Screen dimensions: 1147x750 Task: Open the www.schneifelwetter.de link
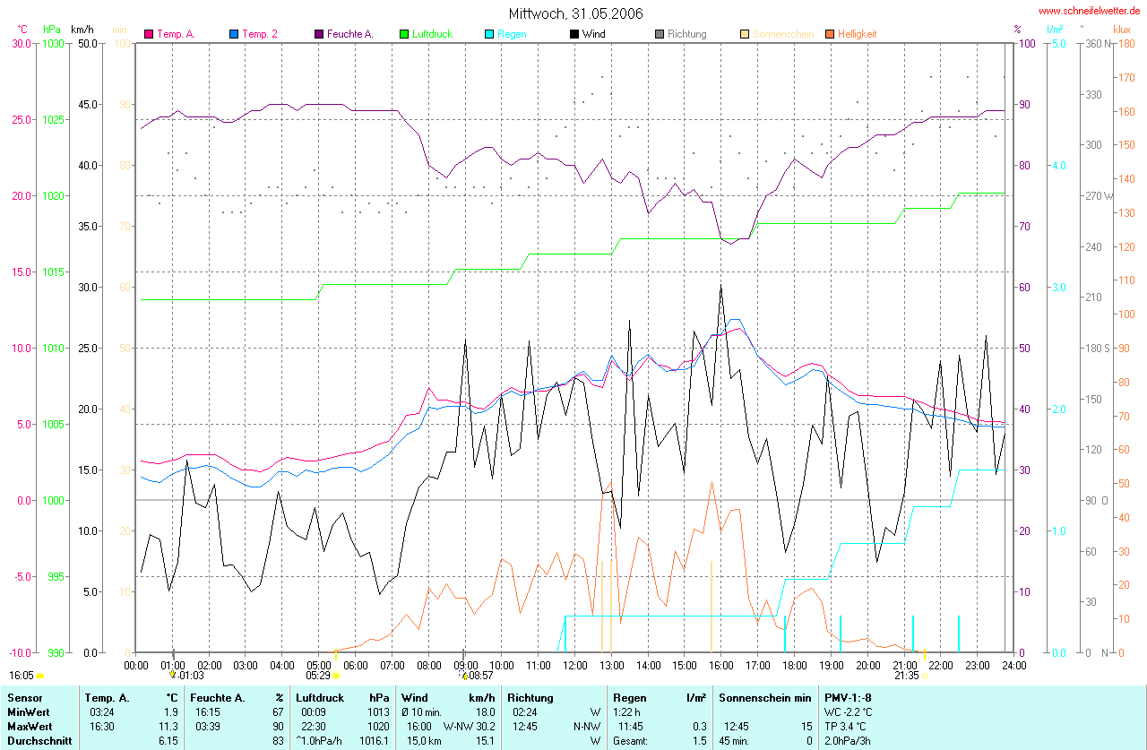pos(1090,11)
